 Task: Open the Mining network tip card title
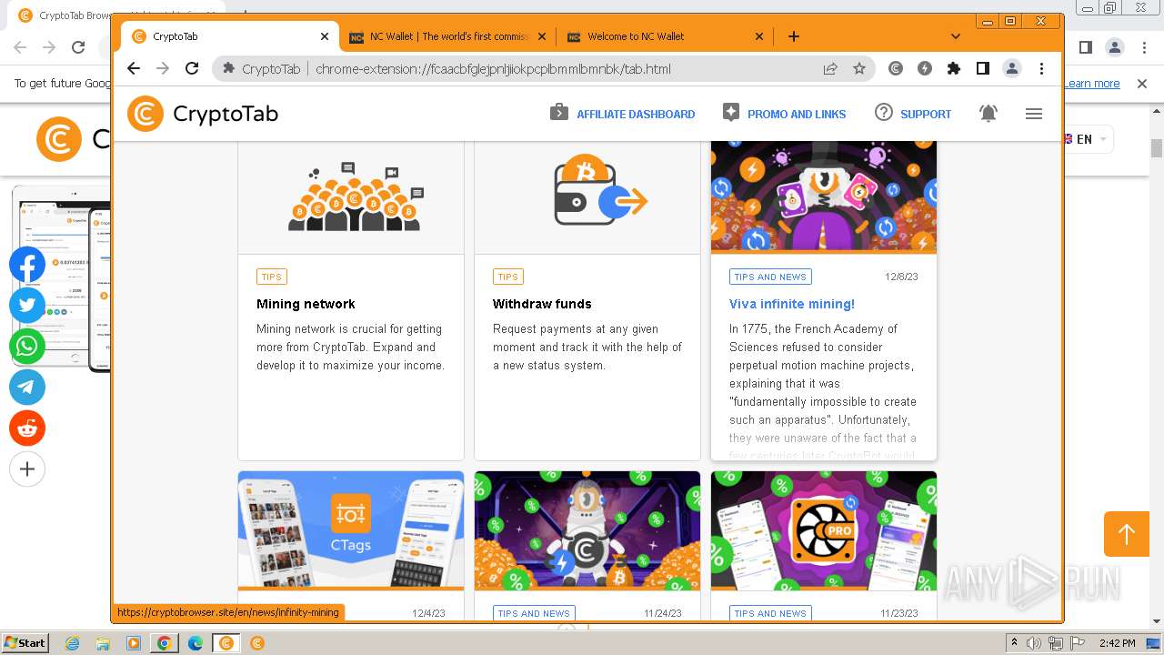pos(306,304)
